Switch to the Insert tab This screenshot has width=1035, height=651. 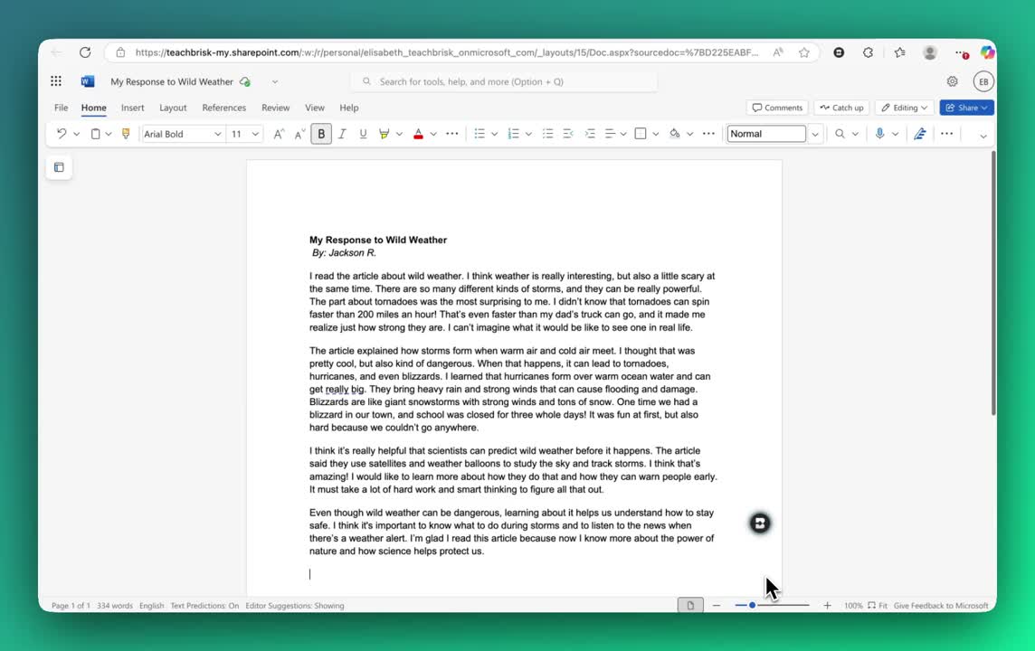(133, 108)
